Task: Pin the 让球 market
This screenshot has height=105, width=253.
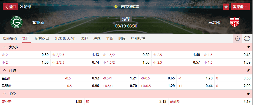Action: click(248, 70)
